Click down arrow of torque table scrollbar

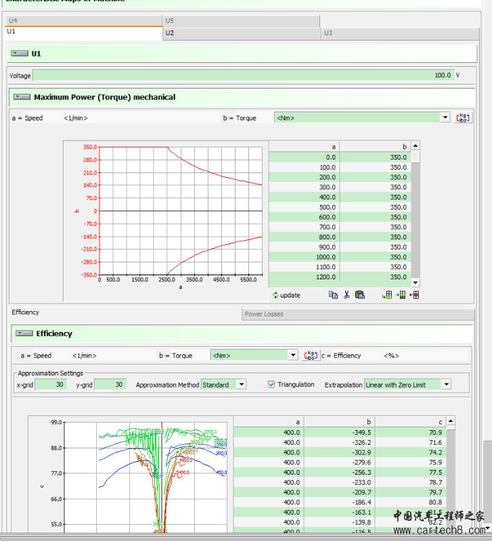tap(416, 283)
